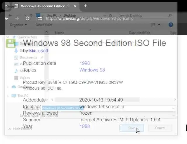Sort by the Name column header
This screenshot has height=144, width=187.
click(x=60, y=33)
